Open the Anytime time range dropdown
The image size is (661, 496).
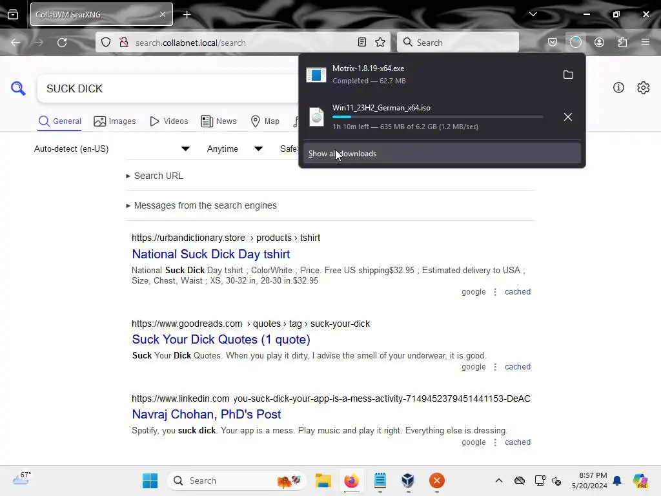click(x=234, y=149)
